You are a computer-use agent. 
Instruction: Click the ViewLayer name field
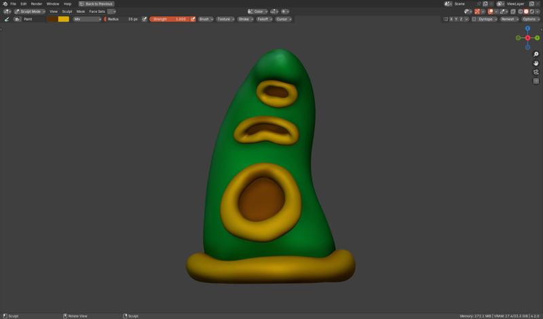[516, 4]
